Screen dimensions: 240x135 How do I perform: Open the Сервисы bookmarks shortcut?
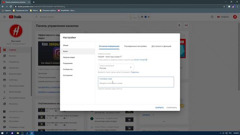tap(6, 10)
